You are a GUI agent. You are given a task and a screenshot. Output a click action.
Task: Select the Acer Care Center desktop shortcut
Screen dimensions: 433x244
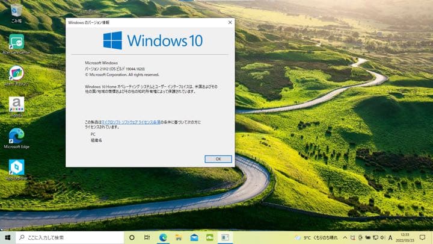[16, 44]
